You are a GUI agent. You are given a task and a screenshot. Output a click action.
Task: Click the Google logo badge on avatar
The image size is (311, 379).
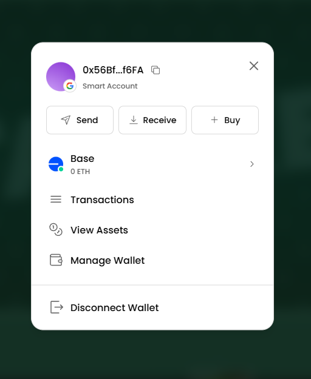pyautogui.click(x=70, y=86)
